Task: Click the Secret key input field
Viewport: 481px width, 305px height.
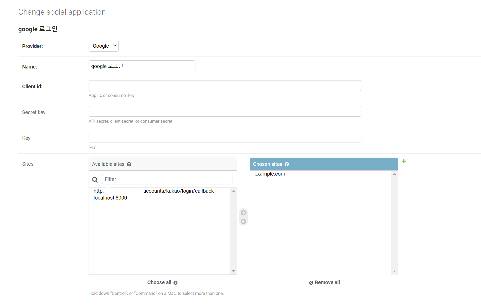Action: [x=225, y=111]
